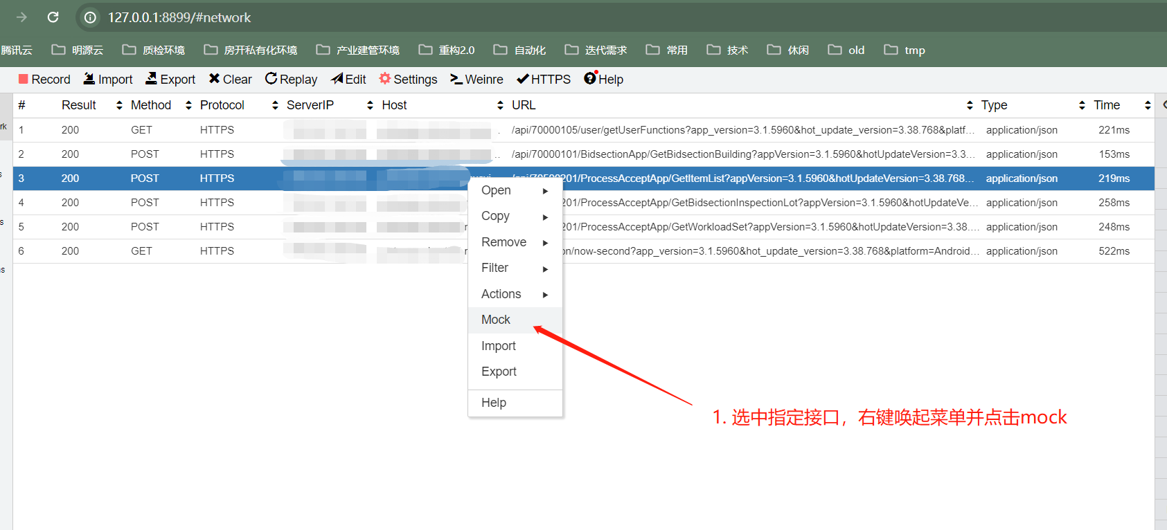Sort the table by Result column arrows
This screenshot has height=530, width=1167.
coord(119,105)
